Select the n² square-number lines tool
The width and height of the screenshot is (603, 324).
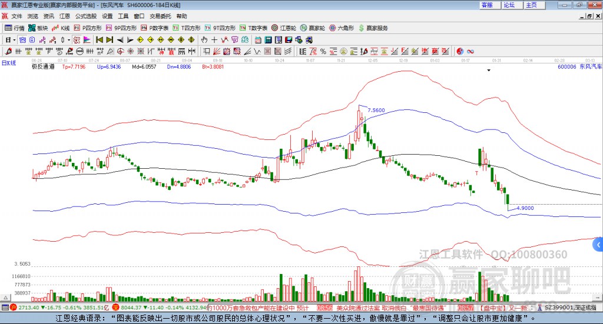pos(100,51)
